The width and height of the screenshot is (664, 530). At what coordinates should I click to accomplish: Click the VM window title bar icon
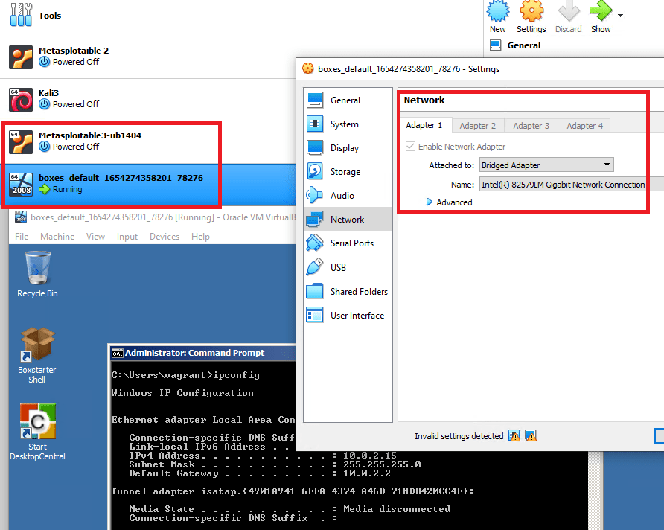coord(21,217)
